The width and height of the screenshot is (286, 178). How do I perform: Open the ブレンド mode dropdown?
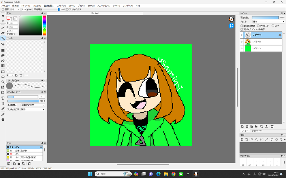[x=268, y=21]
